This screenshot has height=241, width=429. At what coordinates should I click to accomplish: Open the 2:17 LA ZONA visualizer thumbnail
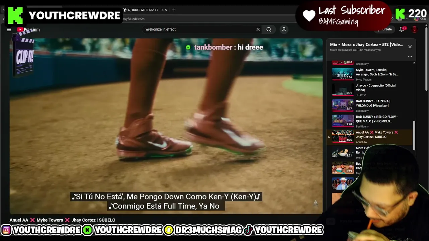point(343,105)
